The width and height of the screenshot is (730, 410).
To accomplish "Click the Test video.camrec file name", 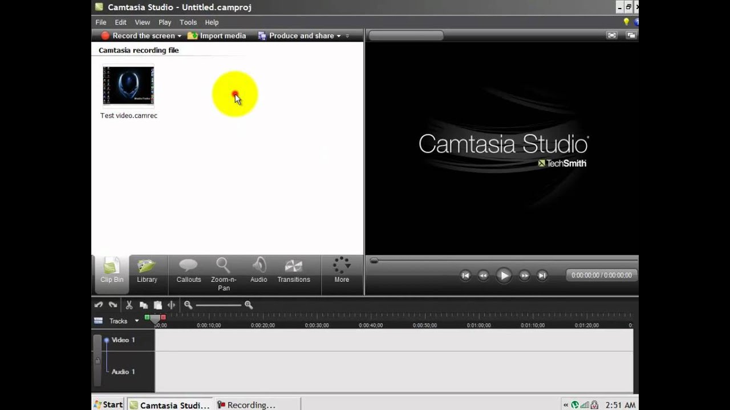I will click(129, 116).
